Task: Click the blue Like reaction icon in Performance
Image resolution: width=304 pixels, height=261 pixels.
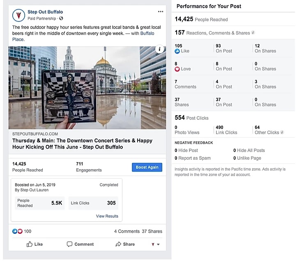Action: [177, 51]
